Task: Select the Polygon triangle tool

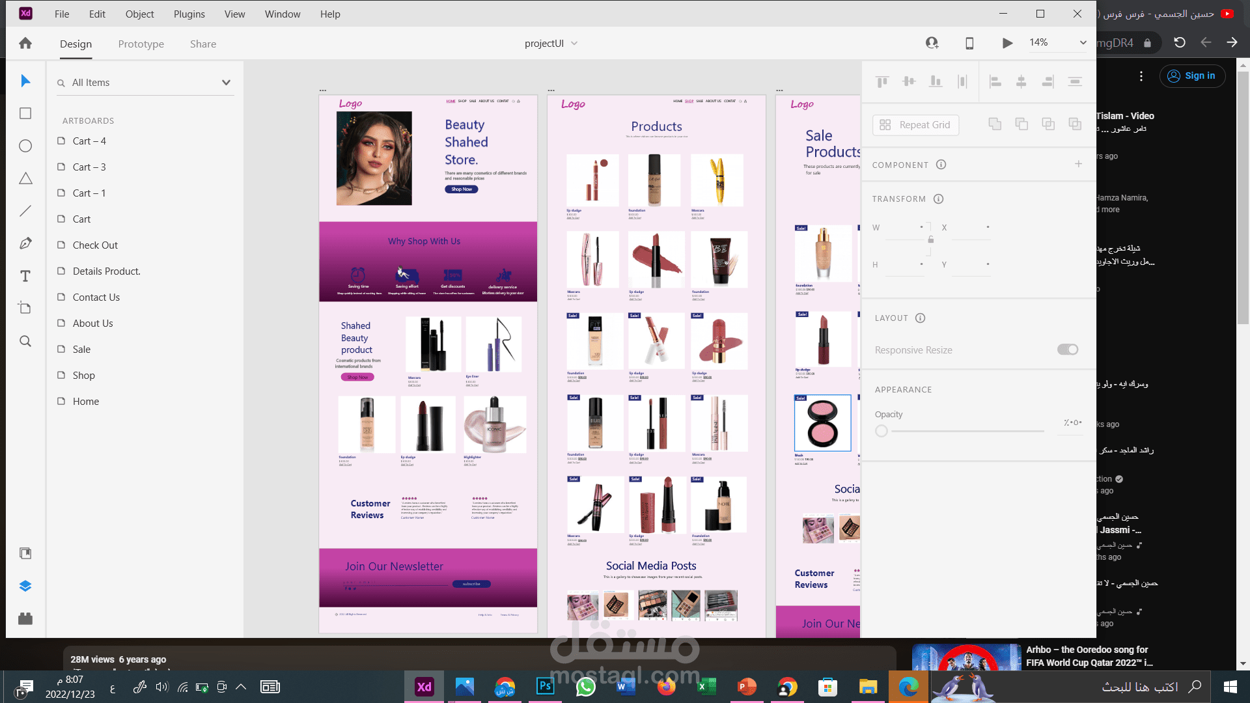Action: [x=25, y=178]
